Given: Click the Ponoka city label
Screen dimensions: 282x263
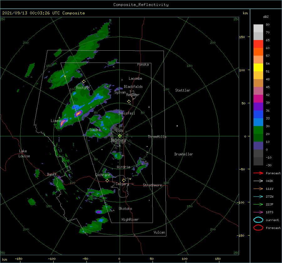Looking at the screenshot, I should pos(143,64).
